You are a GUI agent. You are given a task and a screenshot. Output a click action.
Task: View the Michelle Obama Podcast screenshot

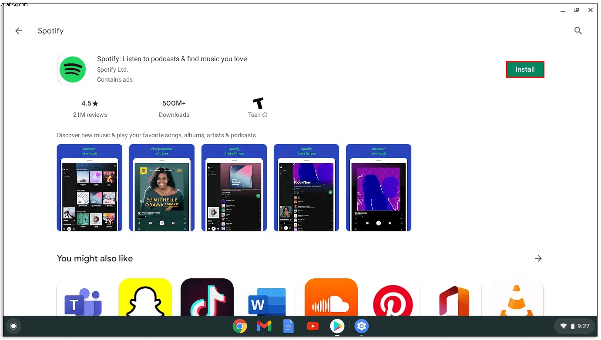pyautogui.click(x=162, y=188)
